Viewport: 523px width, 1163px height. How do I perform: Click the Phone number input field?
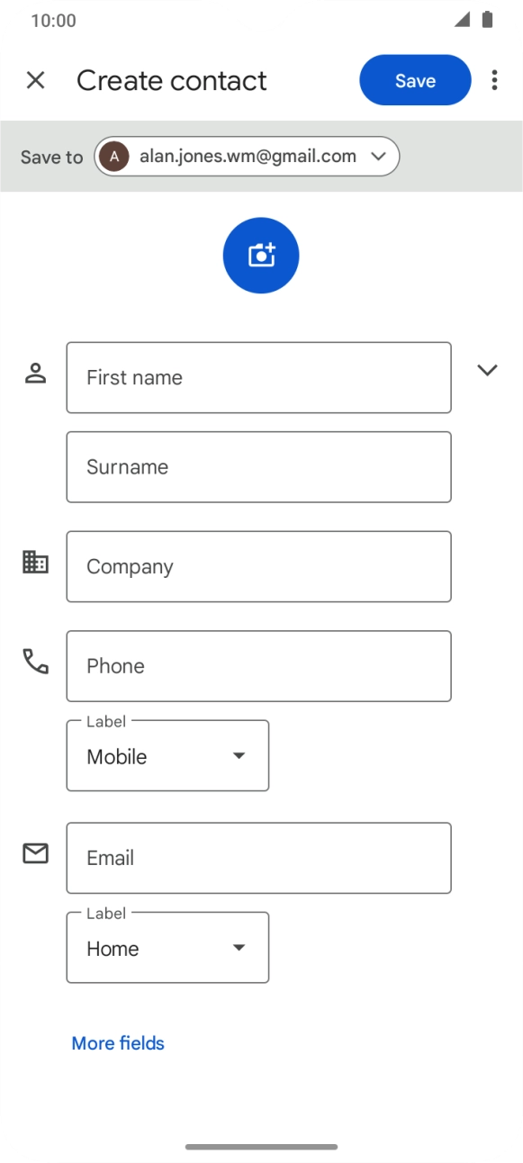point(258,666)
